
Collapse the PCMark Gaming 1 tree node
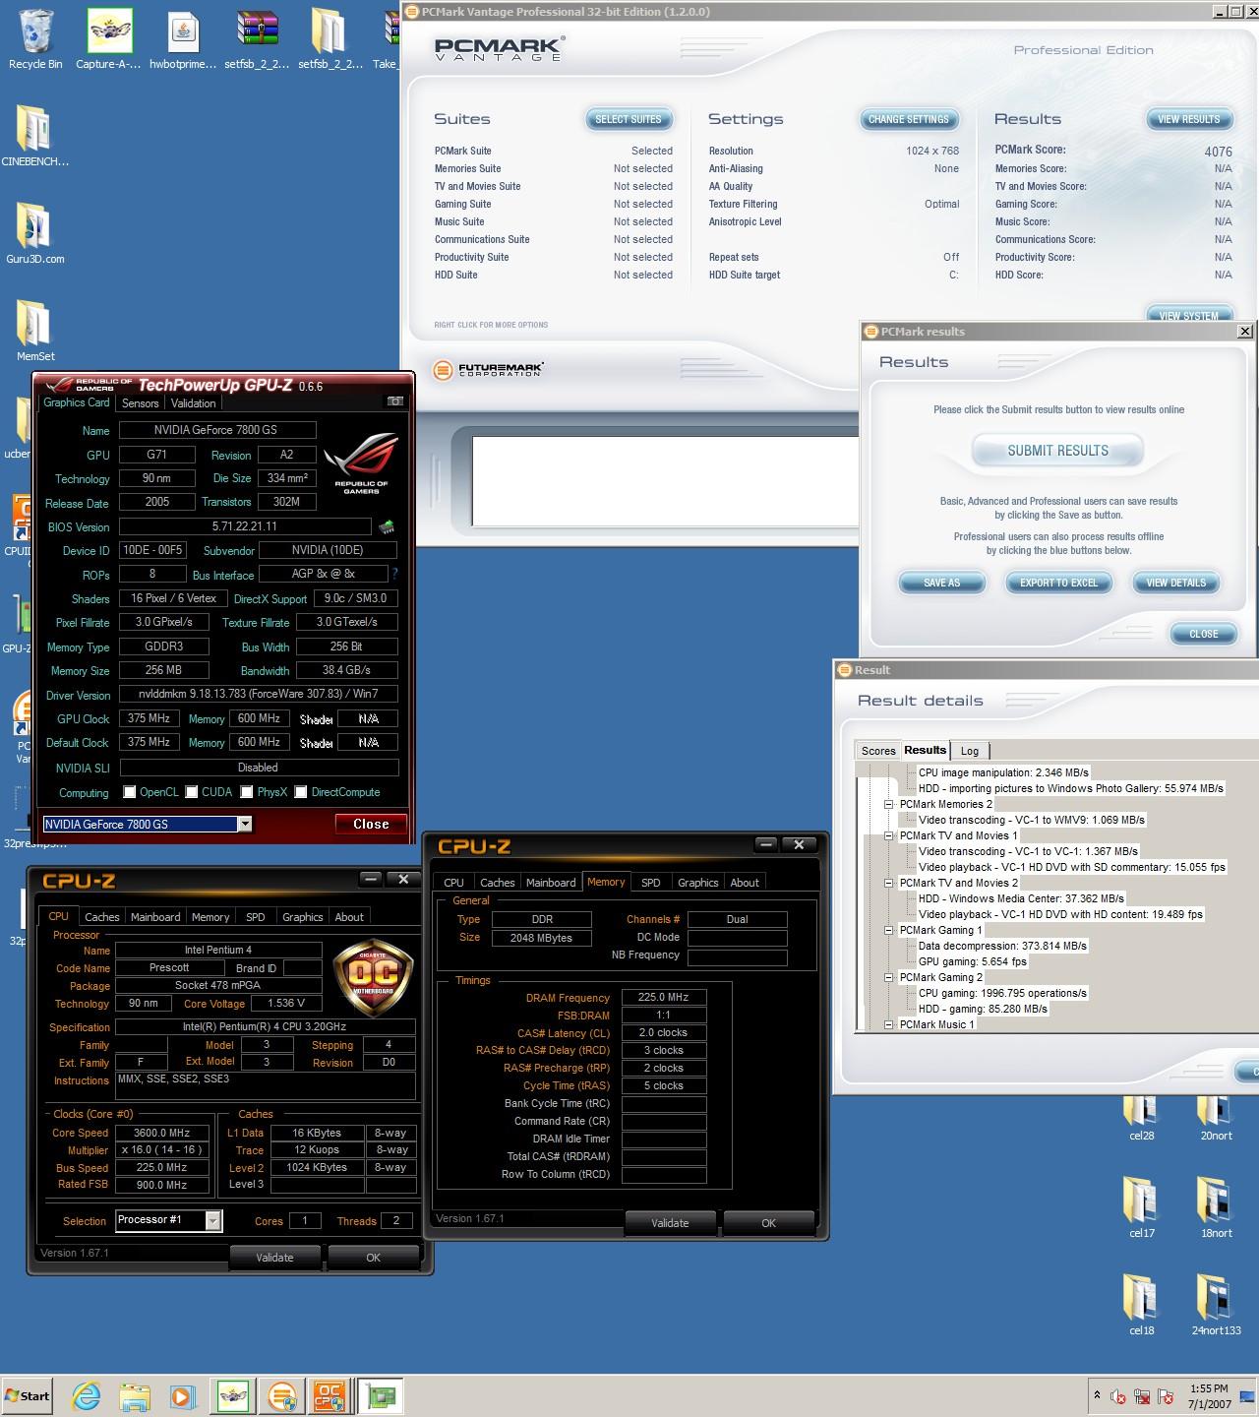click(x=888, y=930)
